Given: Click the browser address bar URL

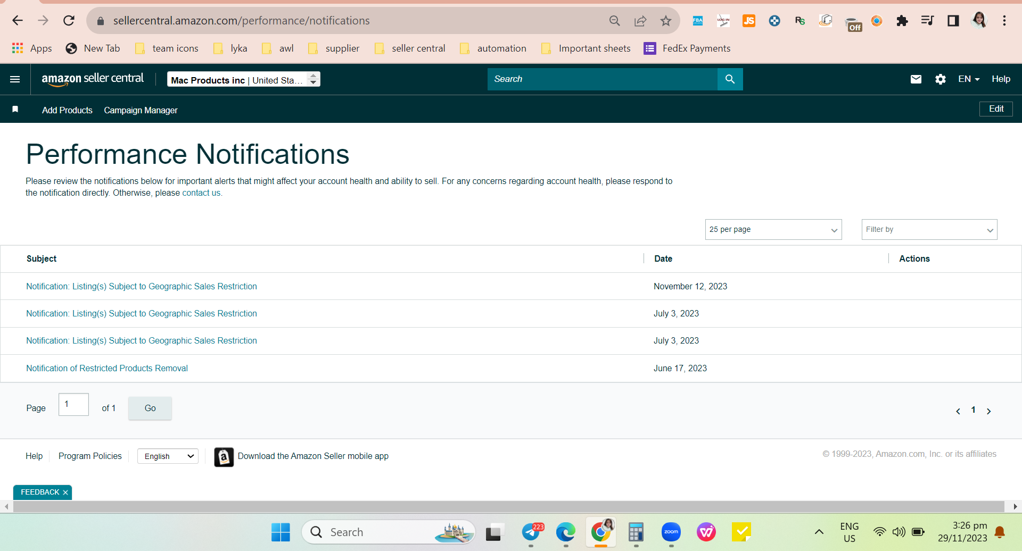Looking at the screenshot, I should pos(241,21).
